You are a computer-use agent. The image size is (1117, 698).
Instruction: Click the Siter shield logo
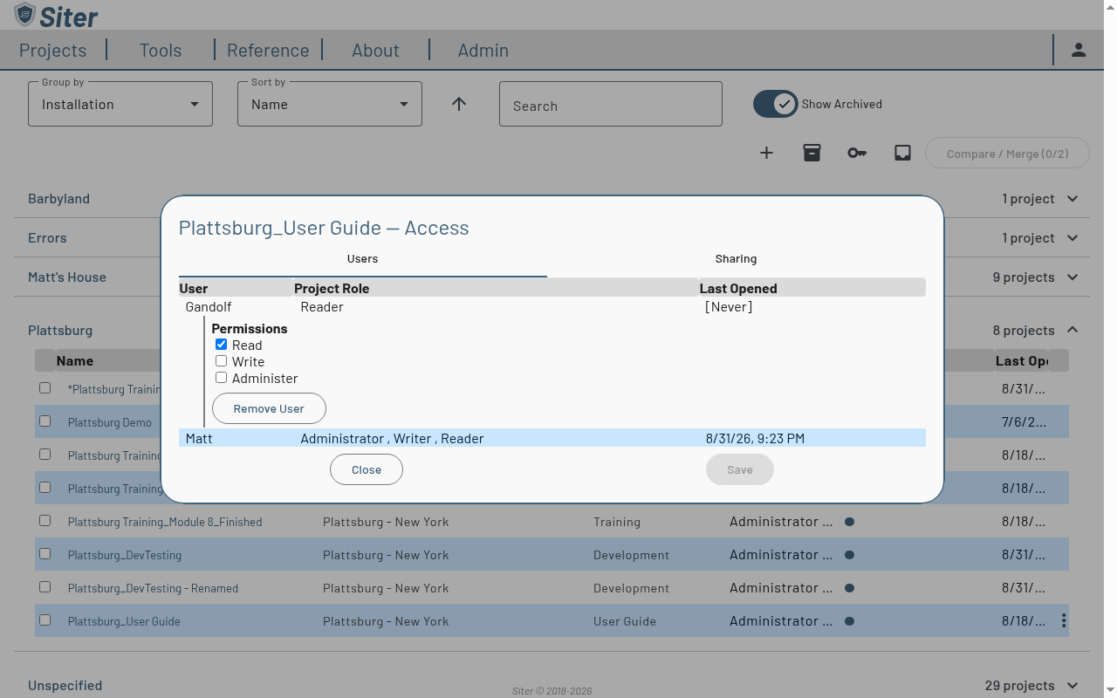(x=25, y=15)
